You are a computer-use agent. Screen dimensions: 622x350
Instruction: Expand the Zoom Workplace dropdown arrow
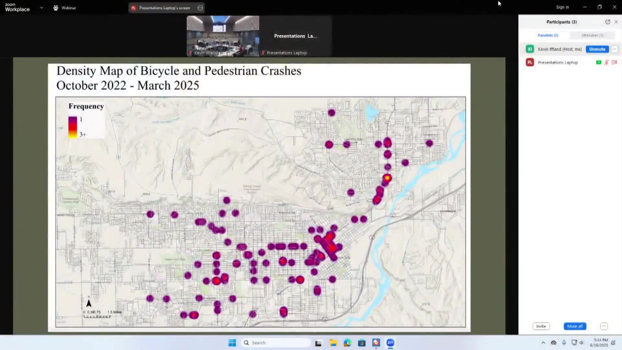click(x=41, y=7)
